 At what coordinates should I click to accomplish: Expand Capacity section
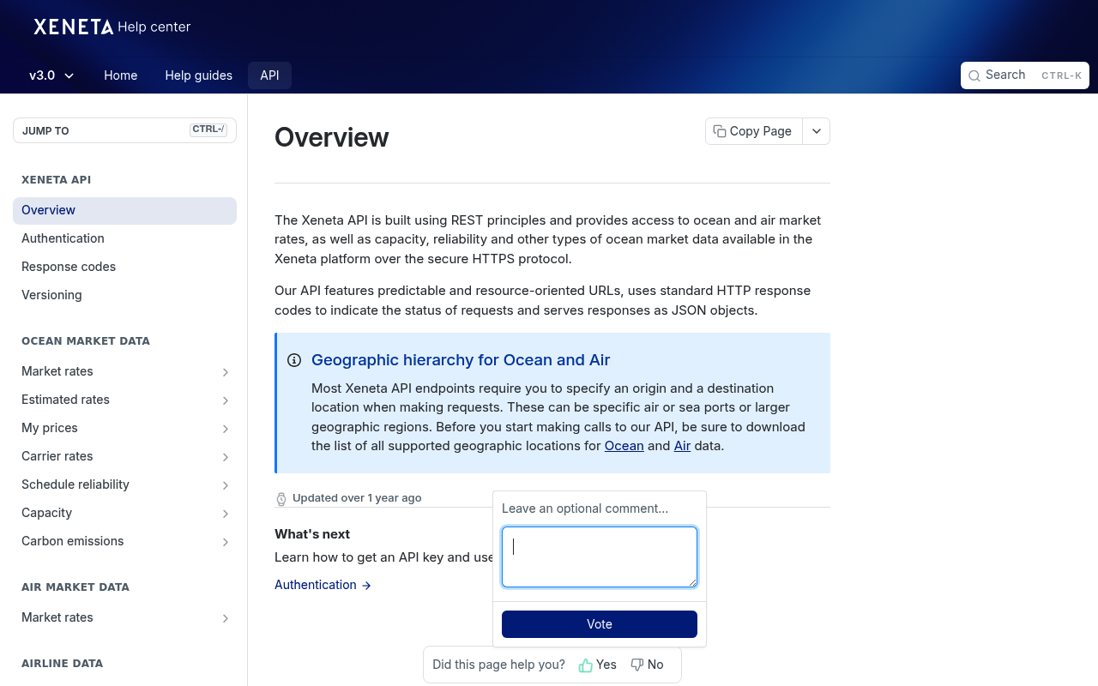tap(226, 514)
